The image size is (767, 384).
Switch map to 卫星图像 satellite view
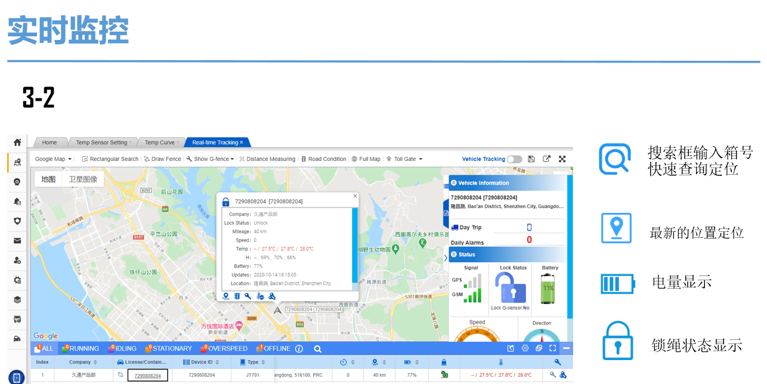[83, 179]
